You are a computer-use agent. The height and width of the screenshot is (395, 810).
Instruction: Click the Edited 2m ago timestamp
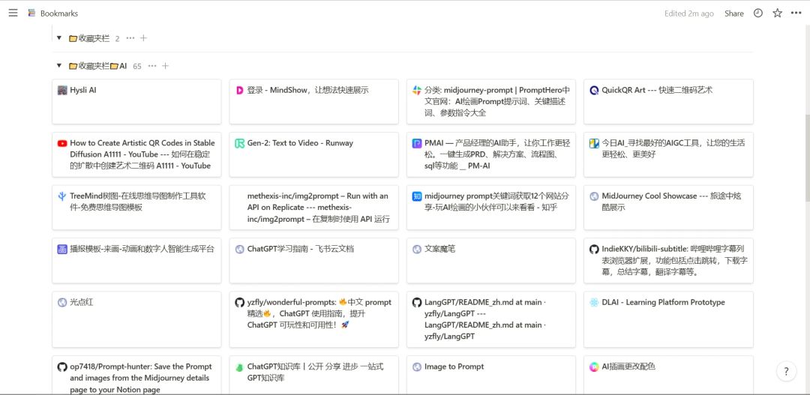pos(689,13)
